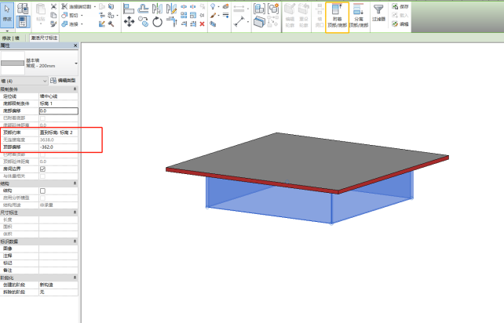Screen dimensions: 504x323
Task: Open the wall type selector dropdown
Action: (76, 63)
